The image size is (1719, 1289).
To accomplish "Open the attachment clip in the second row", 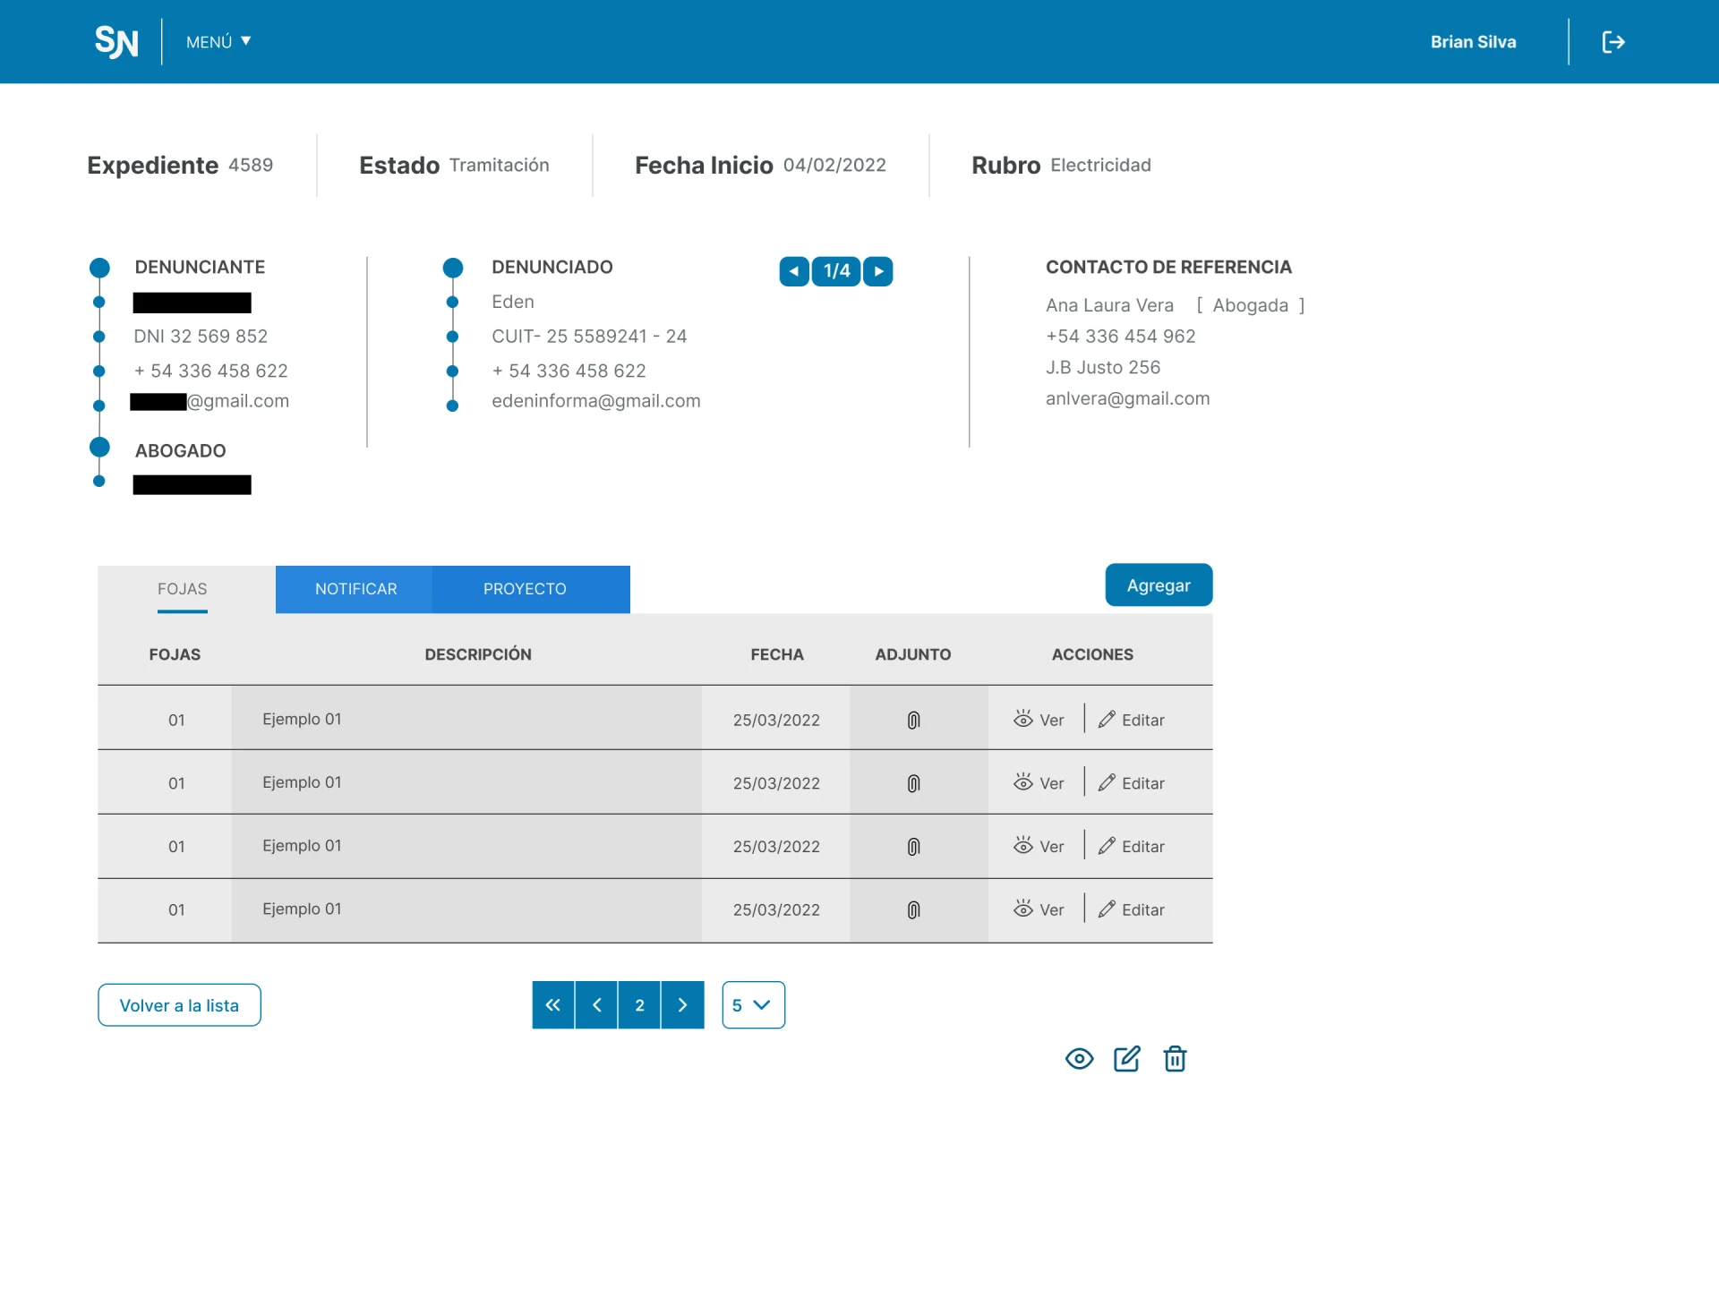I will pos(913,783).
